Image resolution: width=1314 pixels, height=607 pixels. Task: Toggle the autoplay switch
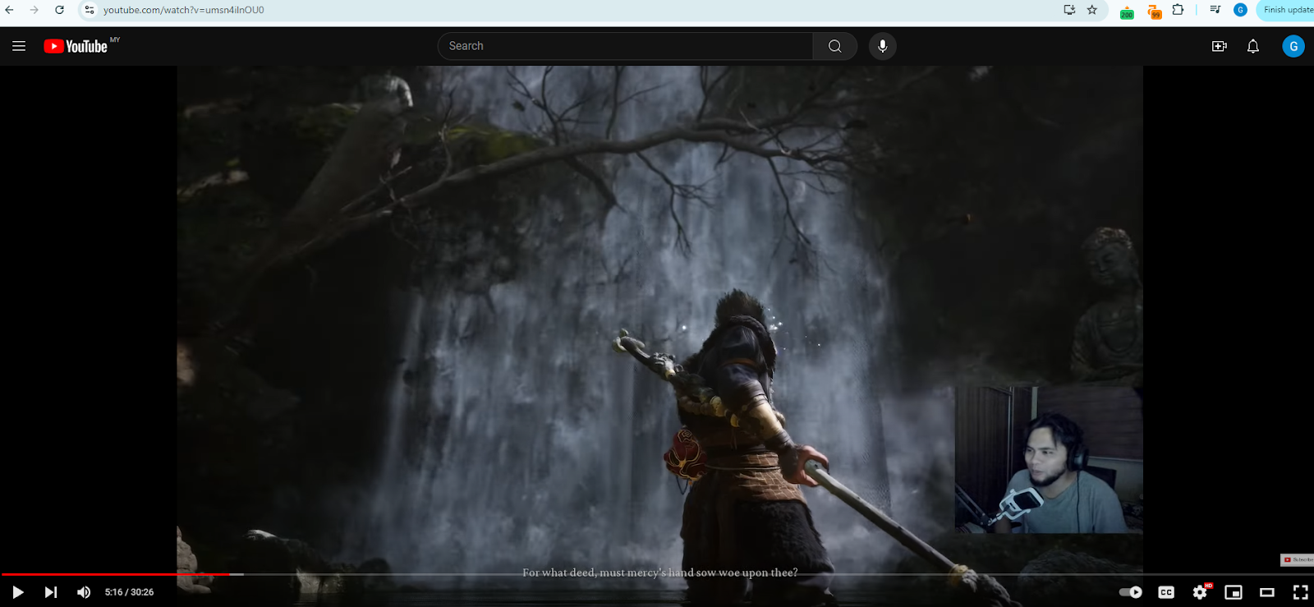pyautogui.click(x=1131, y=592)
